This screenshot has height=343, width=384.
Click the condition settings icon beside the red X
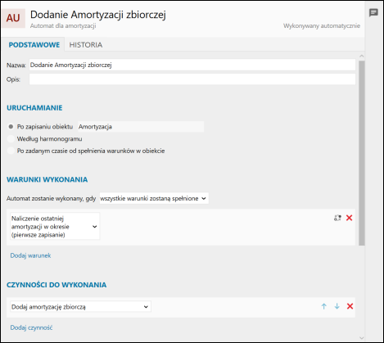(337, 218)
